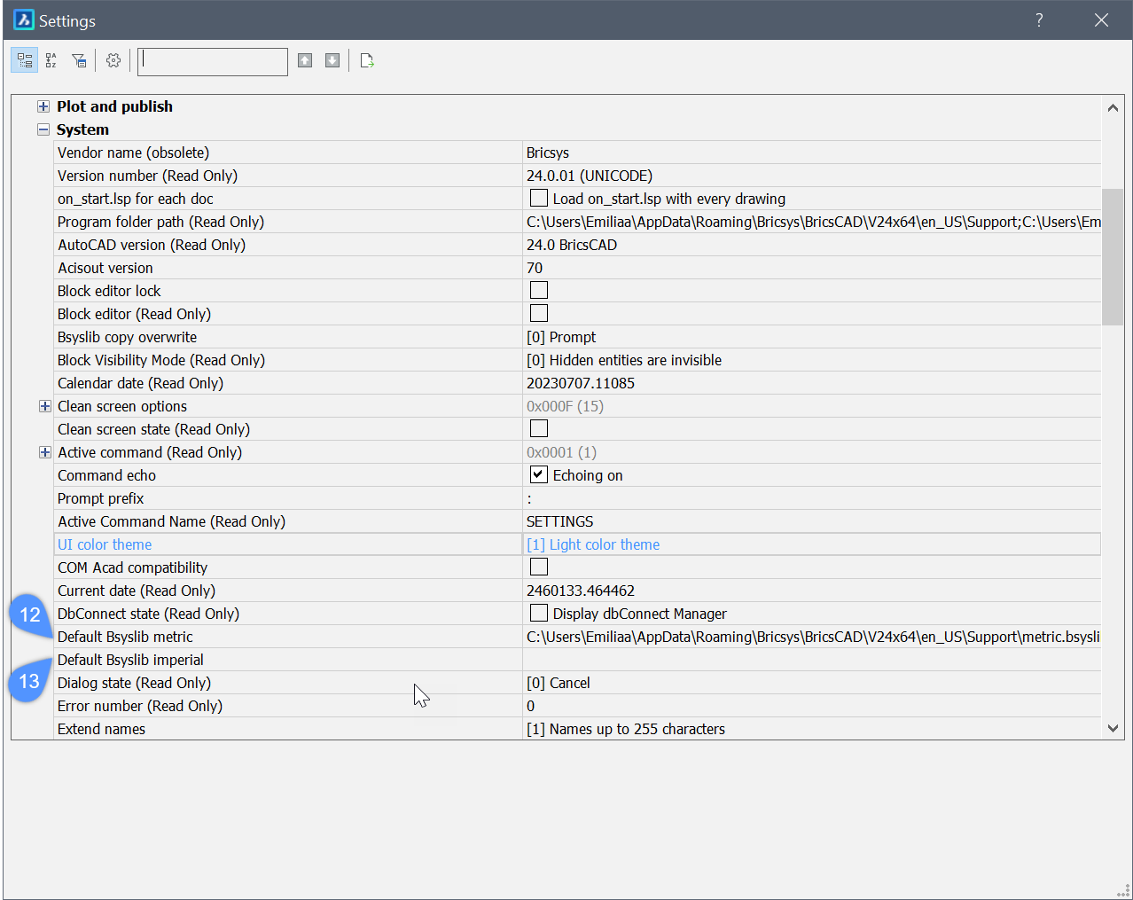Disable Command echo checkbox
The height and width of the screenshot is (900, 1133).
point(539,474)
